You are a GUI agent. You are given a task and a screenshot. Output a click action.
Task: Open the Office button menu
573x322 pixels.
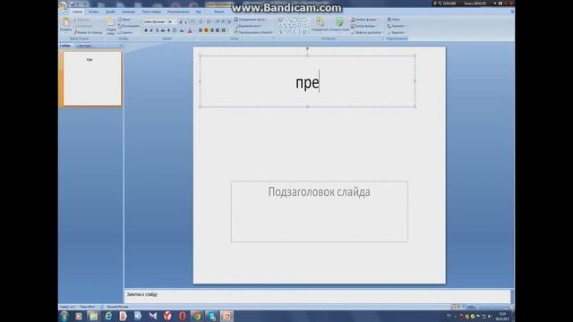coord(64,5)
